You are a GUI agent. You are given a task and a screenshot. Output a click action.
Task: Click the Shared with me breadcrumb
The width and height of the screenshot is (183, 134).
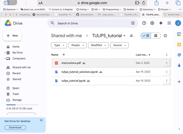(x=66, y=36)
